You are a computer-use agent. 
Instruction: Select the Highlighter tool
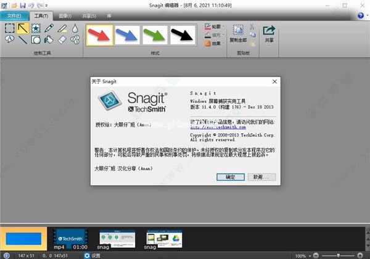click(x=62, y=28)
